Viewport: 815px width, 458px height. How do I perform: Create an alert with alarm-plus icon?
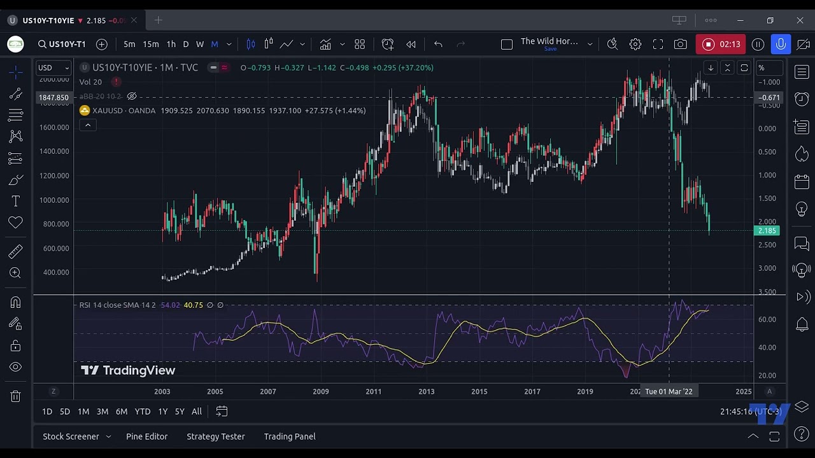pos(388,44)
